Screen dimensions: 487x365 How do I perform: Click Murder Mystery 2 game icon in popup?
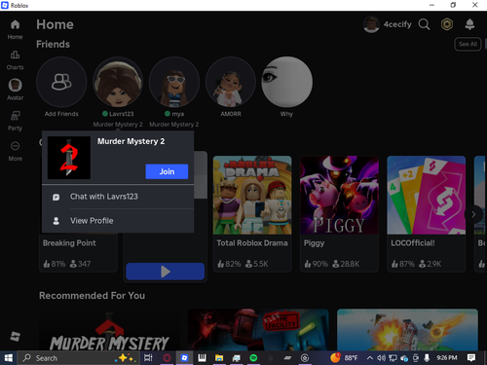click(69, 158)
